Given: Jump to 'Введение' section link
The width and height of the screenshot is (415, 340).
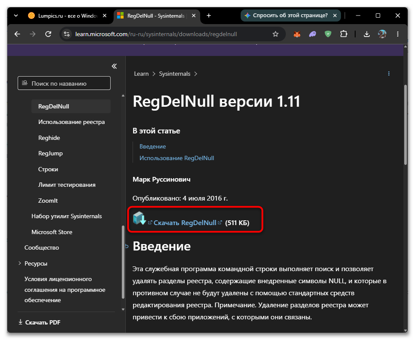Looking at the screenshot, I should (152, 146).
